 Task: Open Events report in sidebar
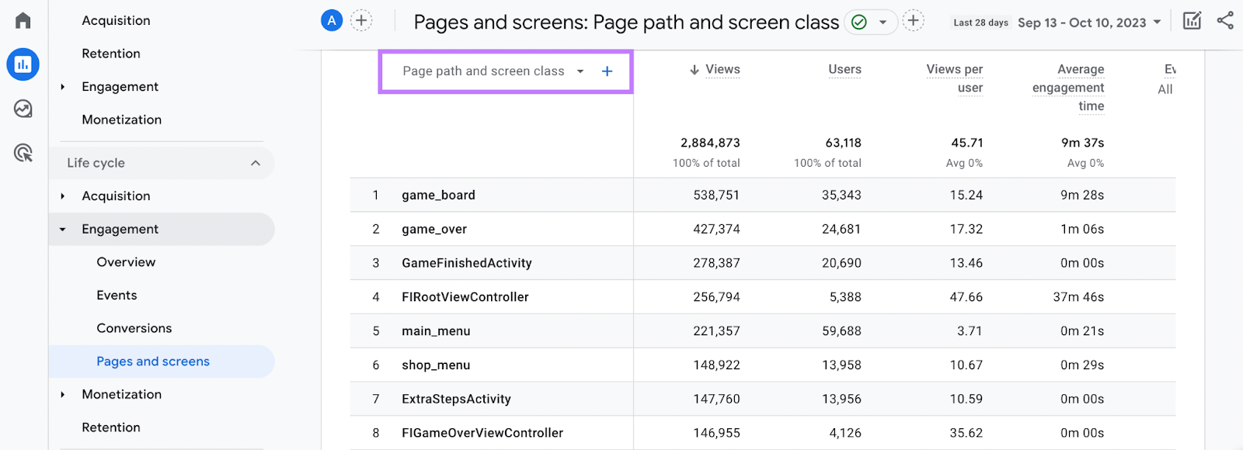[117, 296]
